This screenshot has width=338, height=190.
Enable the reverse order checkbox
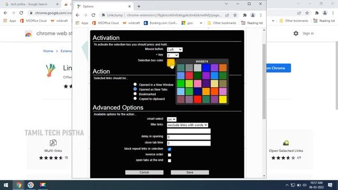pyautogui.click(x=170, y=155)
